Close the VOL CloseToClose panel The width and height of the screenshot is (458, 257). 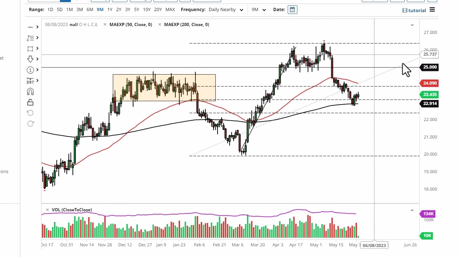[47, 210]
